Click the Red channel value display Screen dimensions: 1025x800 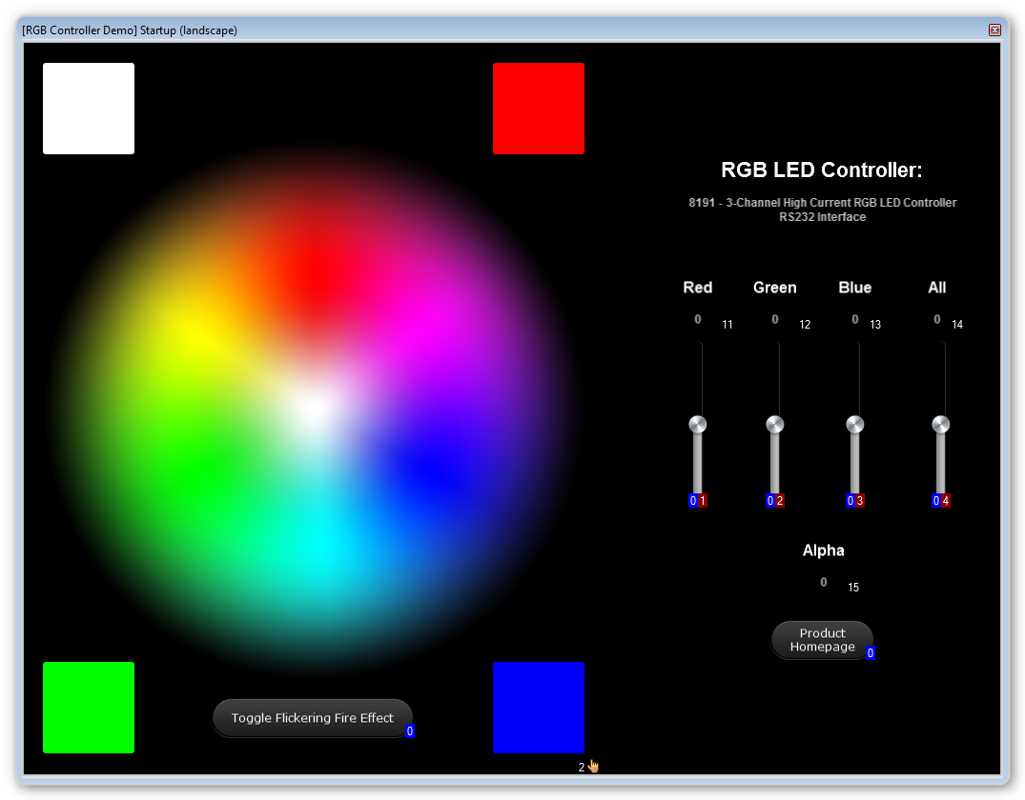point(697,319)
